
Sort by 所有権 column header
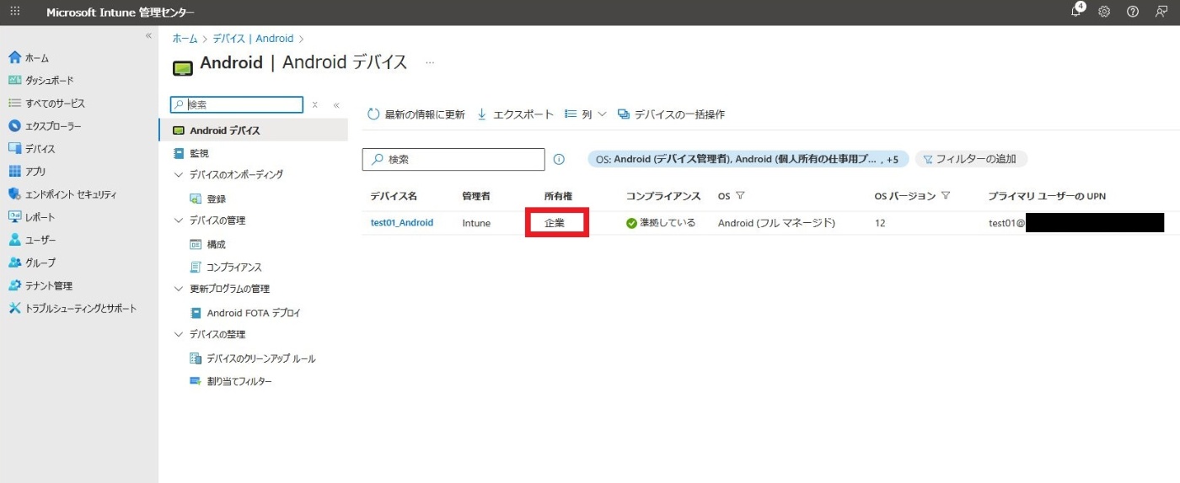pyautogui.click(x=558, y=196)
